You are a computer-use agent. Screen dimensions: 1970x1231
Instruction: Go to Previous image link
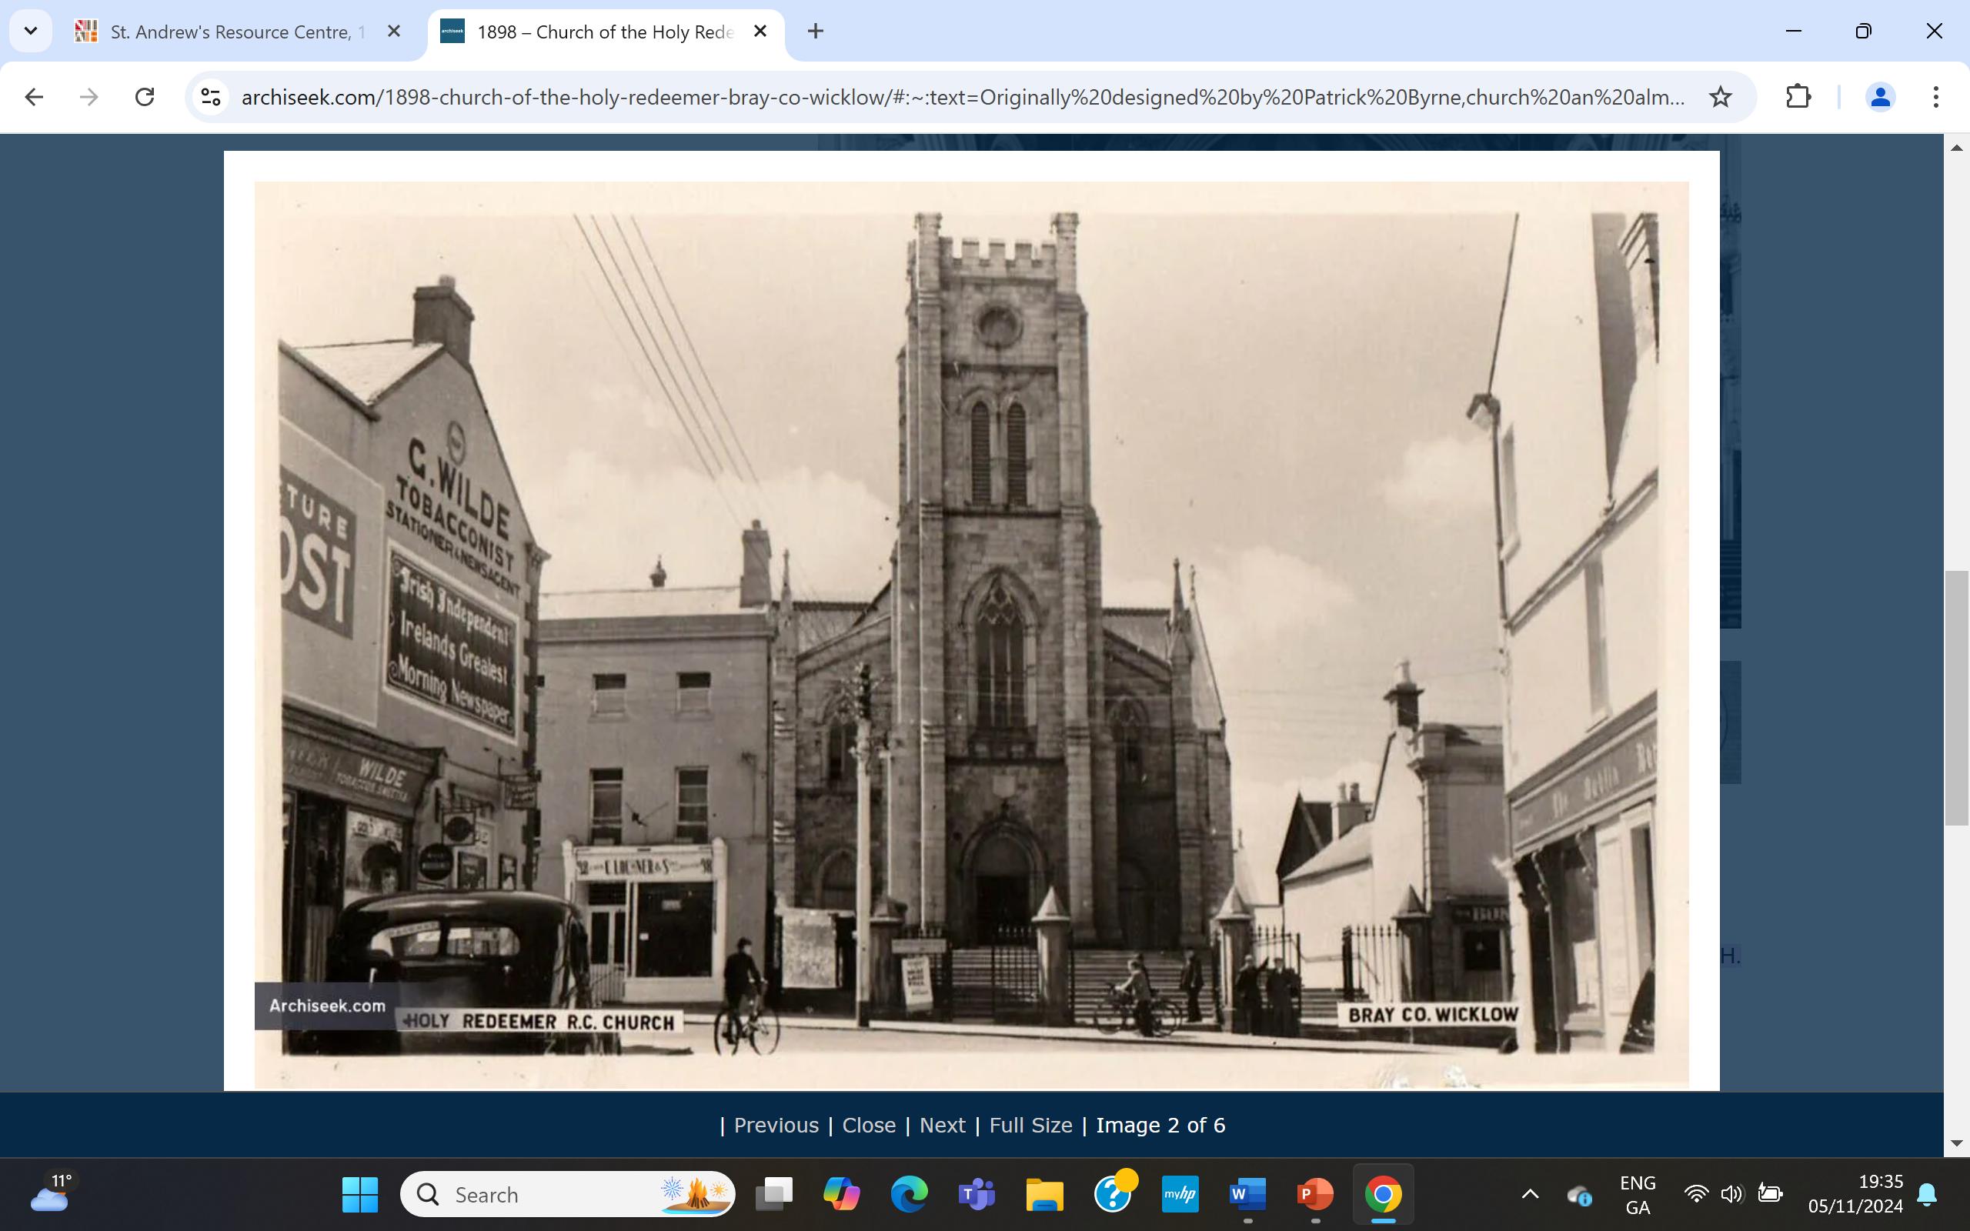click(776, 1125)
